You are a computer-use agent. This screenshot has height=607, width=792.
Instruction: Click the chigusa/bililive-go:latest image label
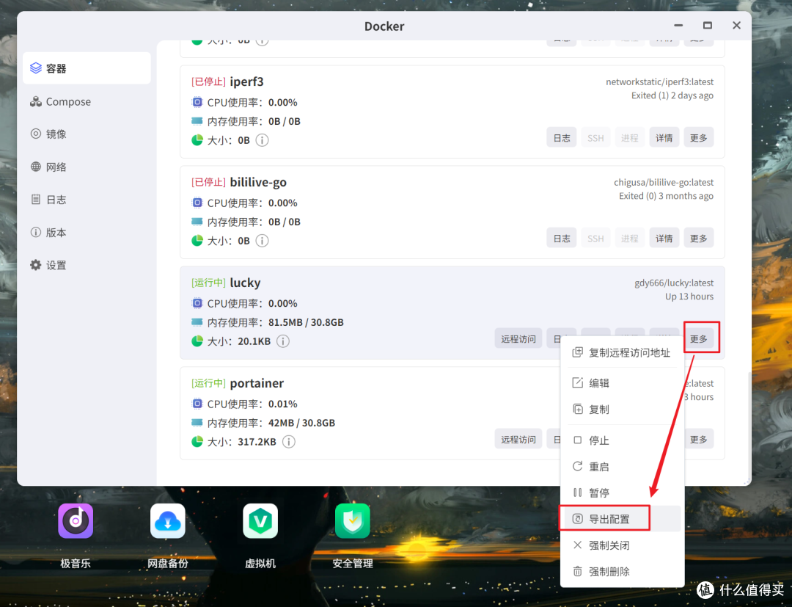tap(664, 182)
